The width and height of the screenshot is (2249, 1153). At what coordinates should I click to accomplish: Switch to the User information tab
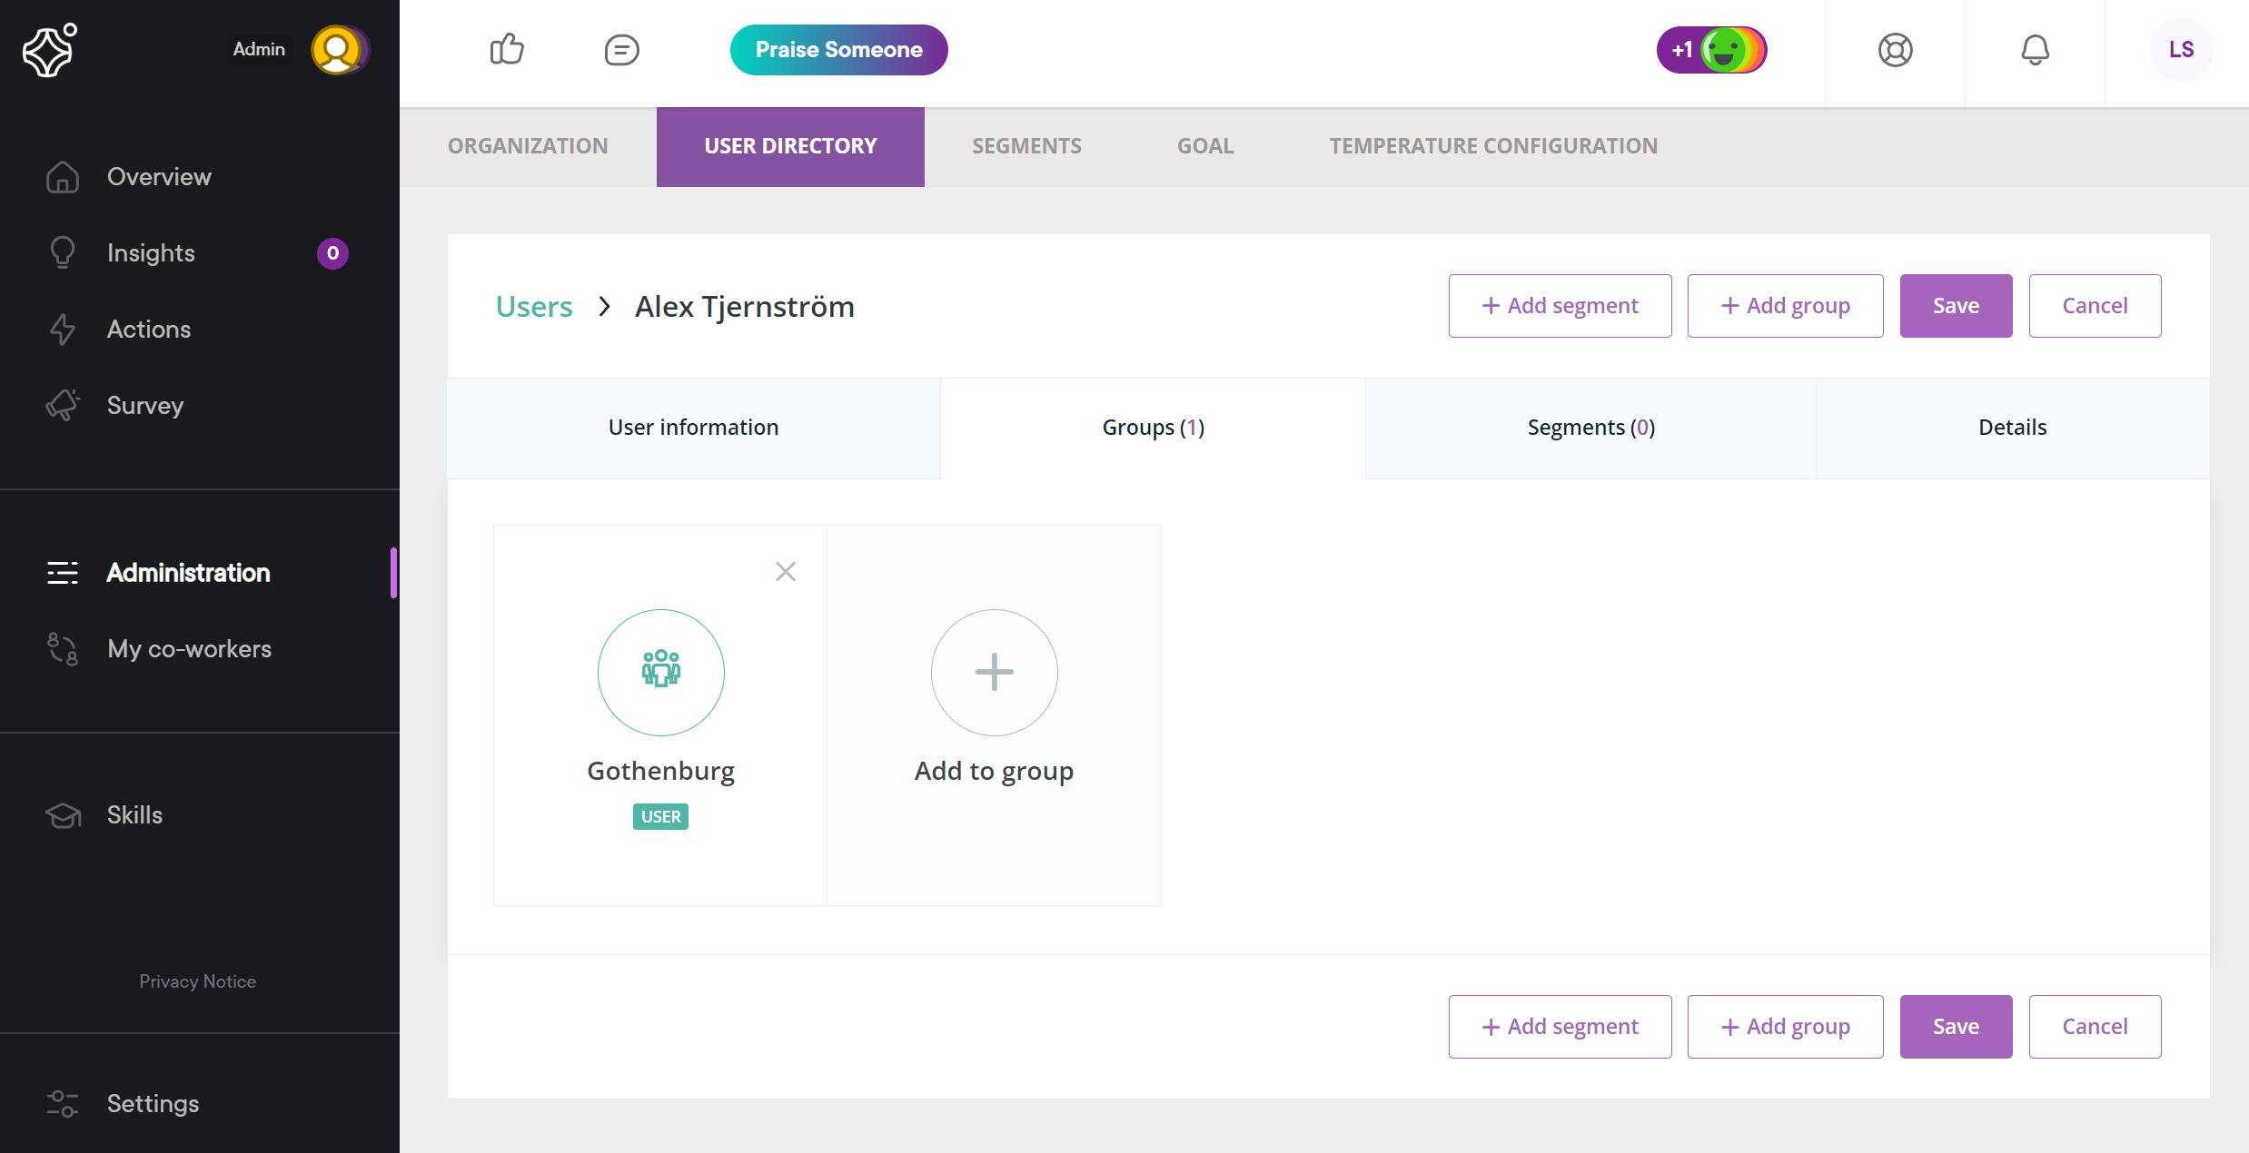(693, 428)
